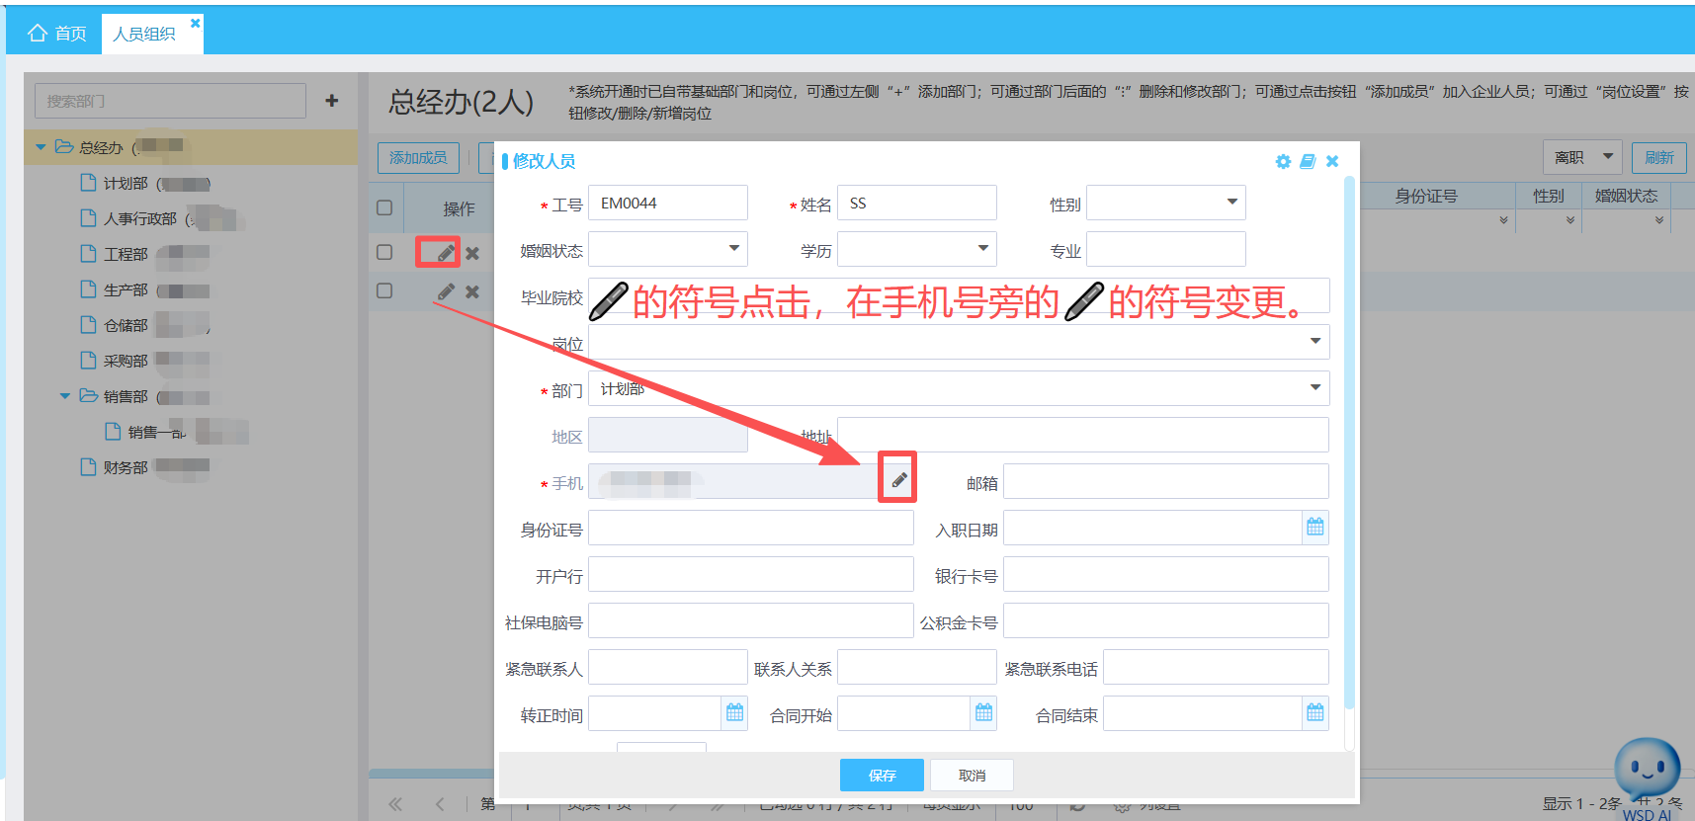This screenshot has width=1695, height=821.
Task: Go to previous page using the single-arrow icon
Action: click(440, 804)
